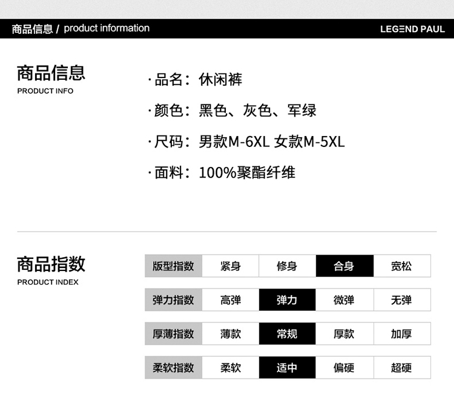454x398 pixels.
Task: Select the 宽松 fit option
Action: click(x=401, y=266)
